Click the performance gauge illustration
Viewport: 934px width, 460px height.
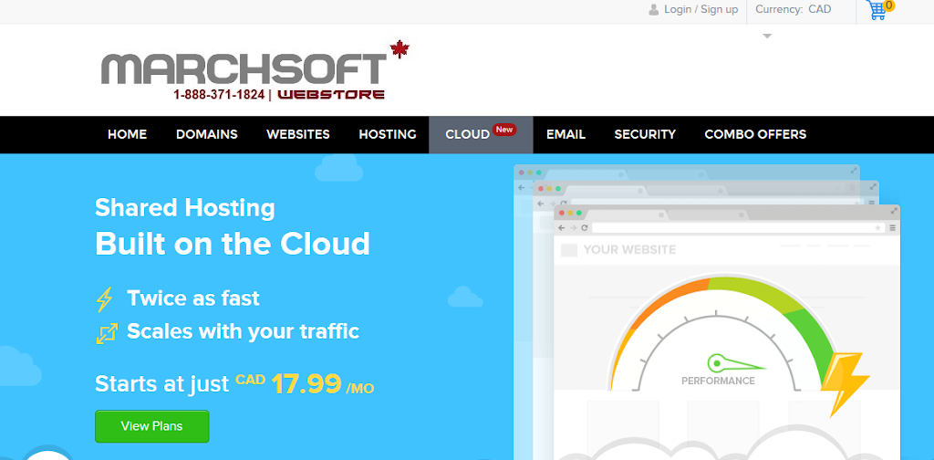click(721, 334)
